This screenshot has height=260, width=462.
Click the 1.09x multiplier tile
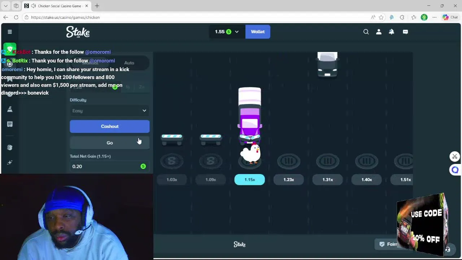pos(211,179)
